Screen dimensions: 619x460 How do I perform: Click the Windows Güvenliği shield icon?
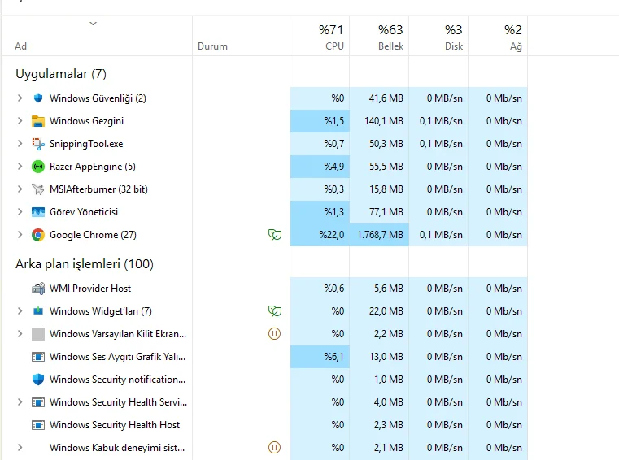click(38, 98)
